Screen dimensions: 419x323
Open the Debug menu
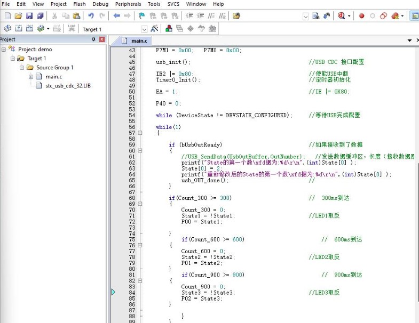(x=100, y=4)
